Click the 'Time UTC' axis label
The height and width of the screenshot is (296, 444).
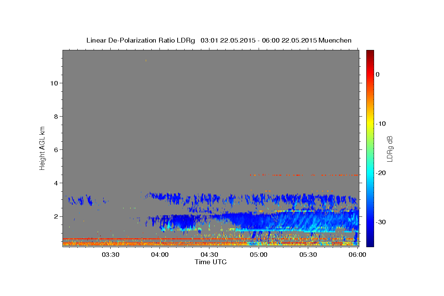point(211,262)
